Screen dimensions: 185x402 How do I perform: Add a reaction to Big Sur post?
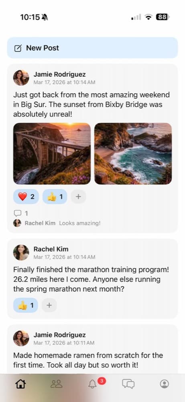(78, 197)
